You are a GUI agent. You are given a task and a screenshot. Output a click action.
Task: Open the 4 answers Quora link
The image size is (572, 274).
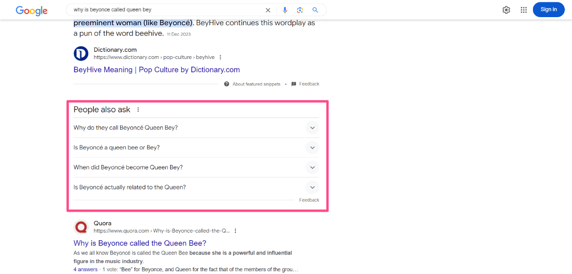tap(85, 269)
